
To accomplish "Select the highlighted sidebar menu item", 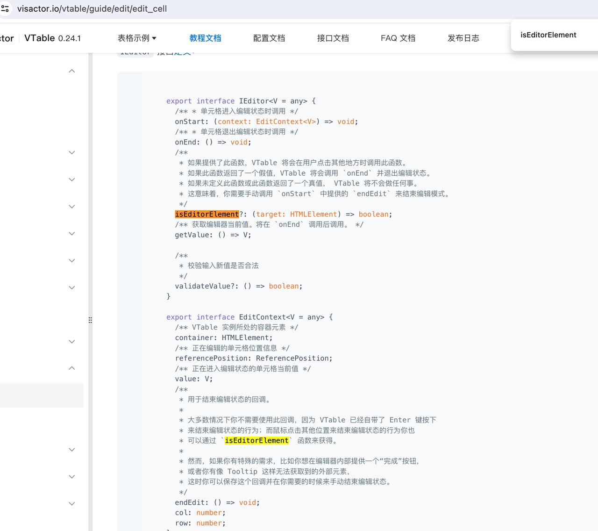I will click(x=42, y=395).
